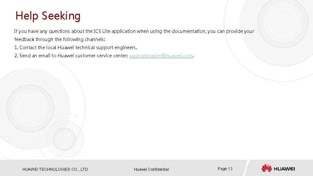Click the sentence starting "If you have any questions"
The width and height of the screenshot is (313, 176).
coord(134,31)
